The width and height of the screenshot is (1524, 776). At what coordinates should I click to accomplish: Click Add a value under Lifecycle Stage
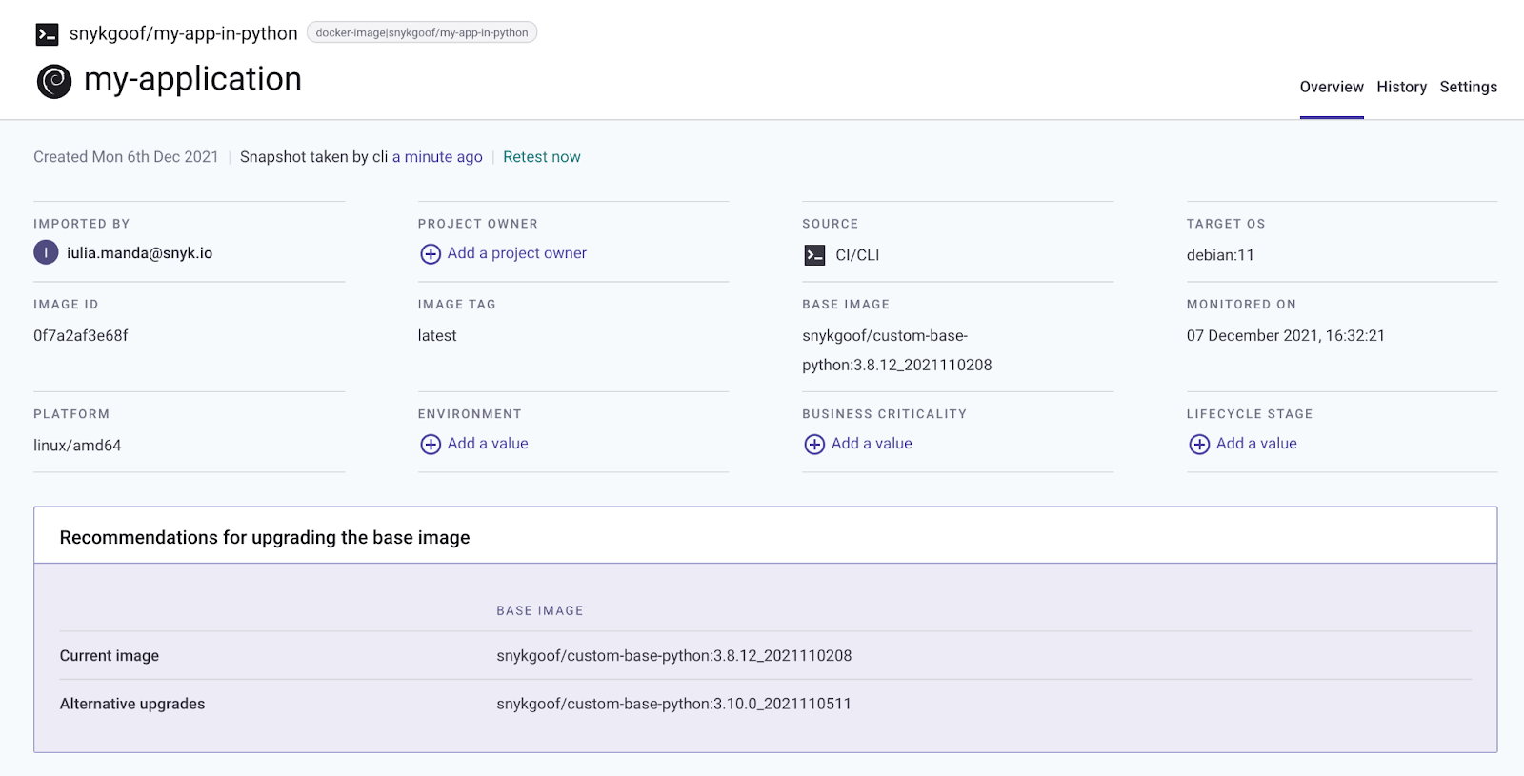(1256, 444)
